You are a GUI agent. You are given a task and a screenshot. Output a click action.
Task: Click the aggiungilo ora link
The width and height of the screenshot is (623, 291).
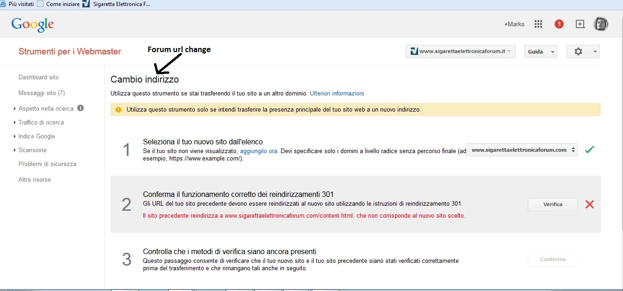tap(259, 151)
